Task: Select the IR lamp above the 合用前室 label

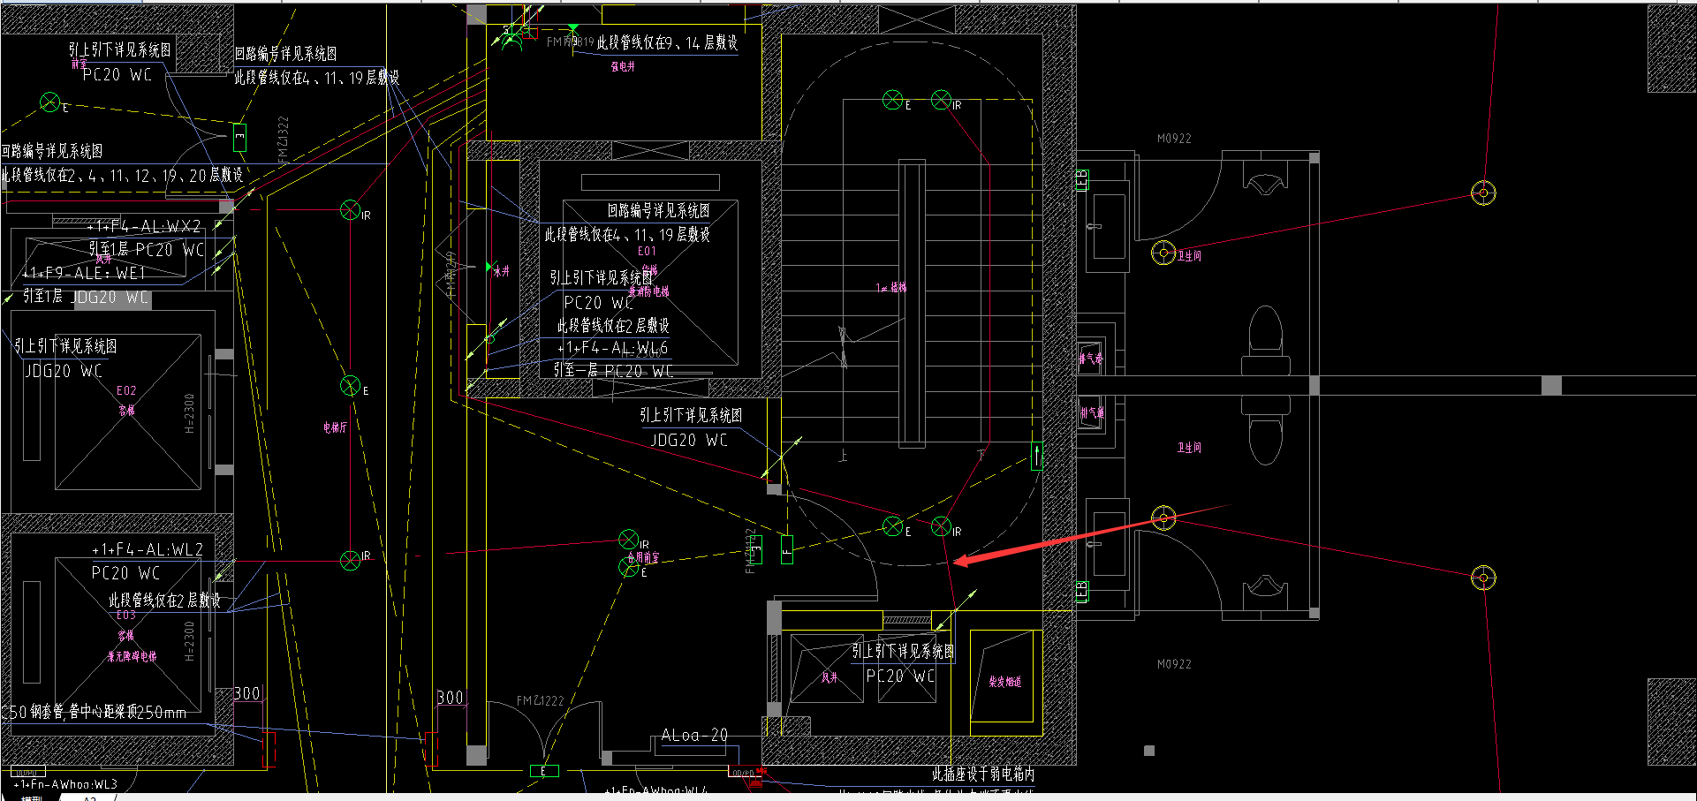Action: click(629, 539)
